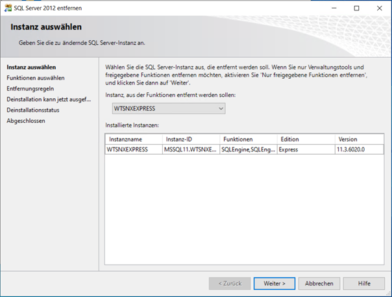The image size is (392, 297).
Task: Maximize the SQL Server setup window
Action: click(356, 8)
